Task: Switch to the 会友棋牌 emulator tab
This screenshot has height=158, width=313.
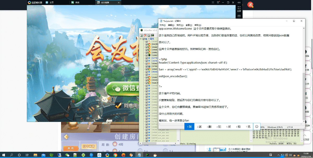Action: click(x=106, y=2)
